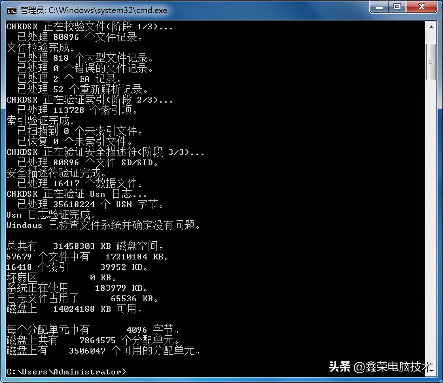
Task: Select the line '已恢复 0 个未索引文件。'
Action: 75,142
